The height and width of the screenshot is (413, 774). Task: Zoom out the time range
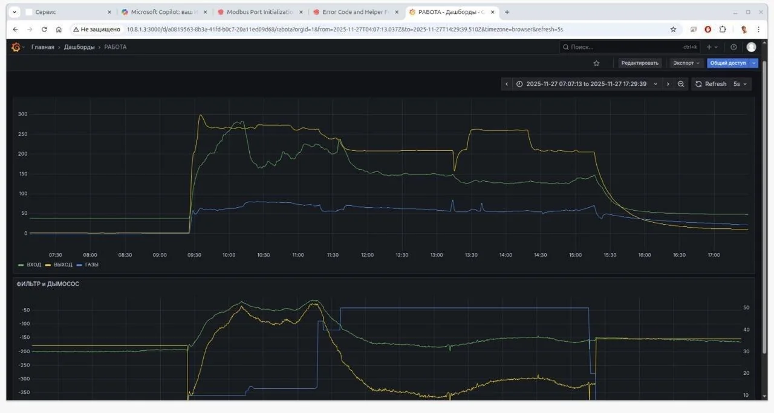681,84
